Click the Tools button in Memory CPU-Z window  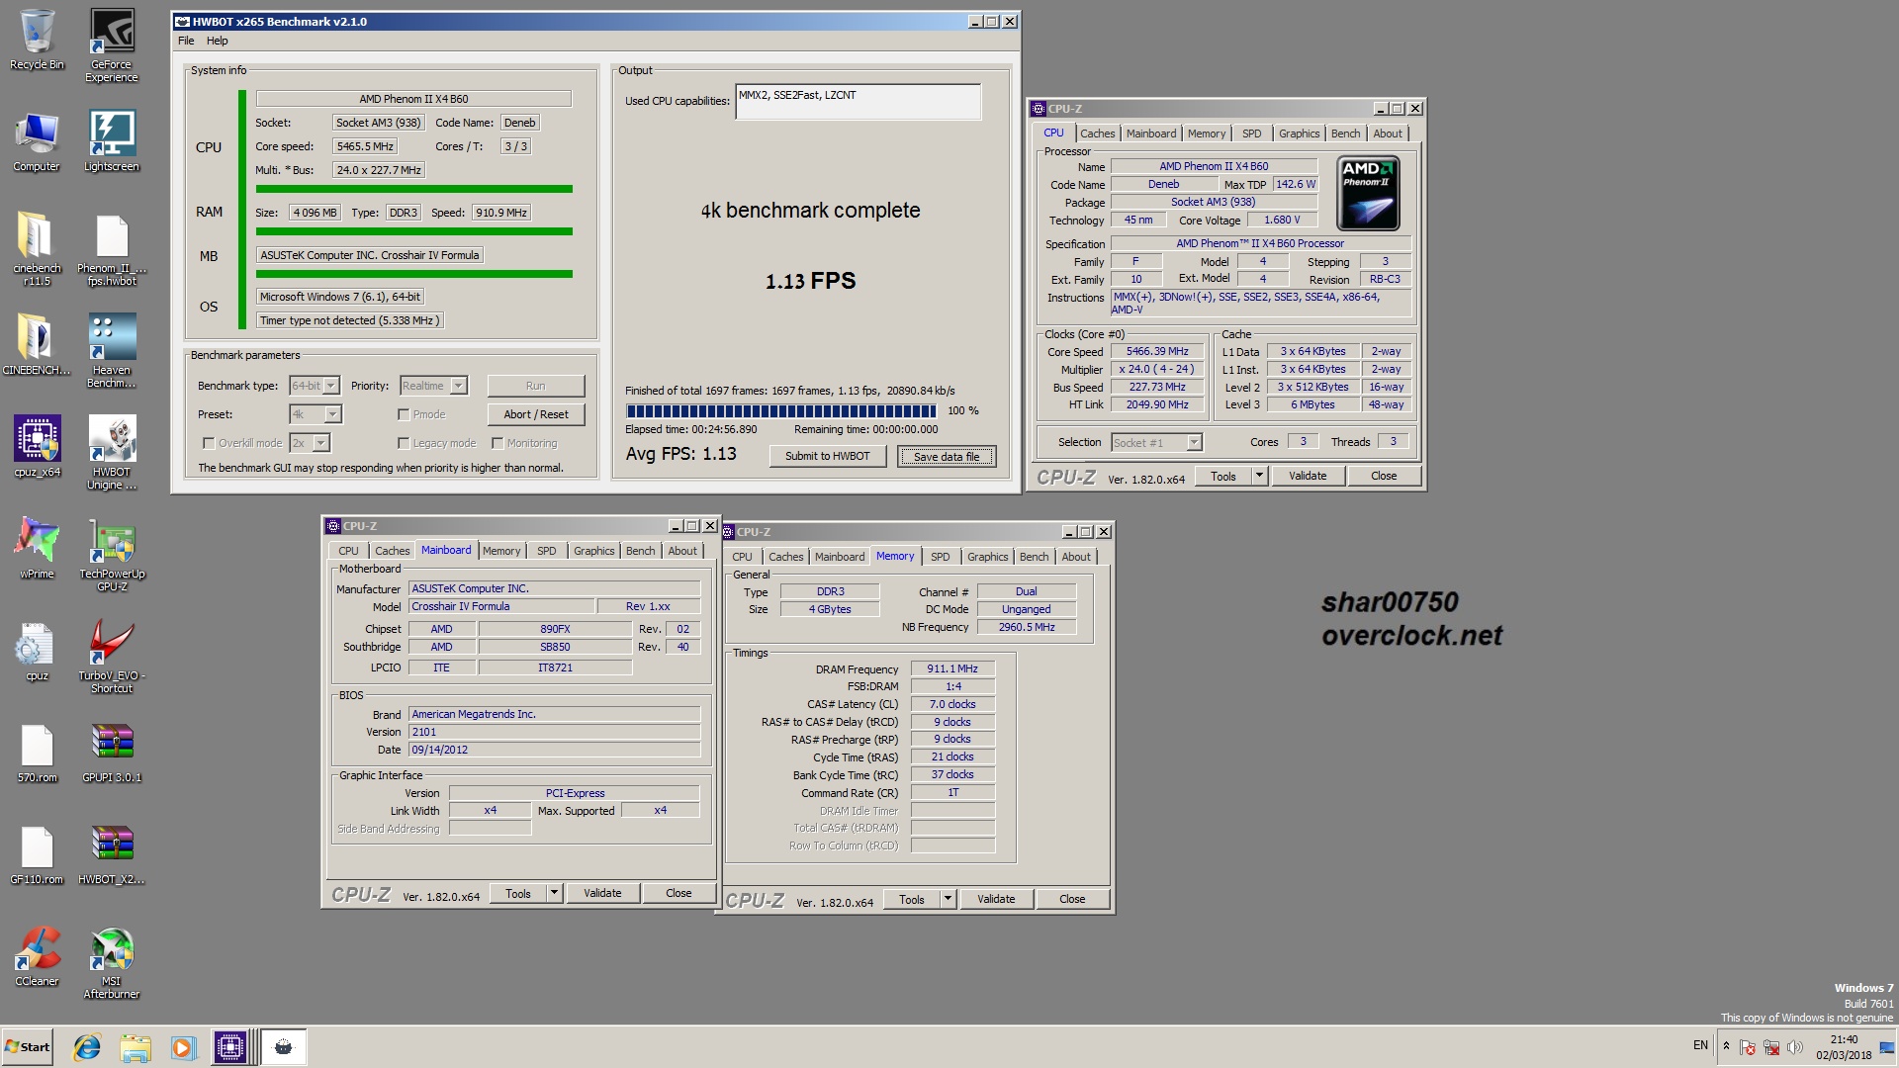pos(912,899)
